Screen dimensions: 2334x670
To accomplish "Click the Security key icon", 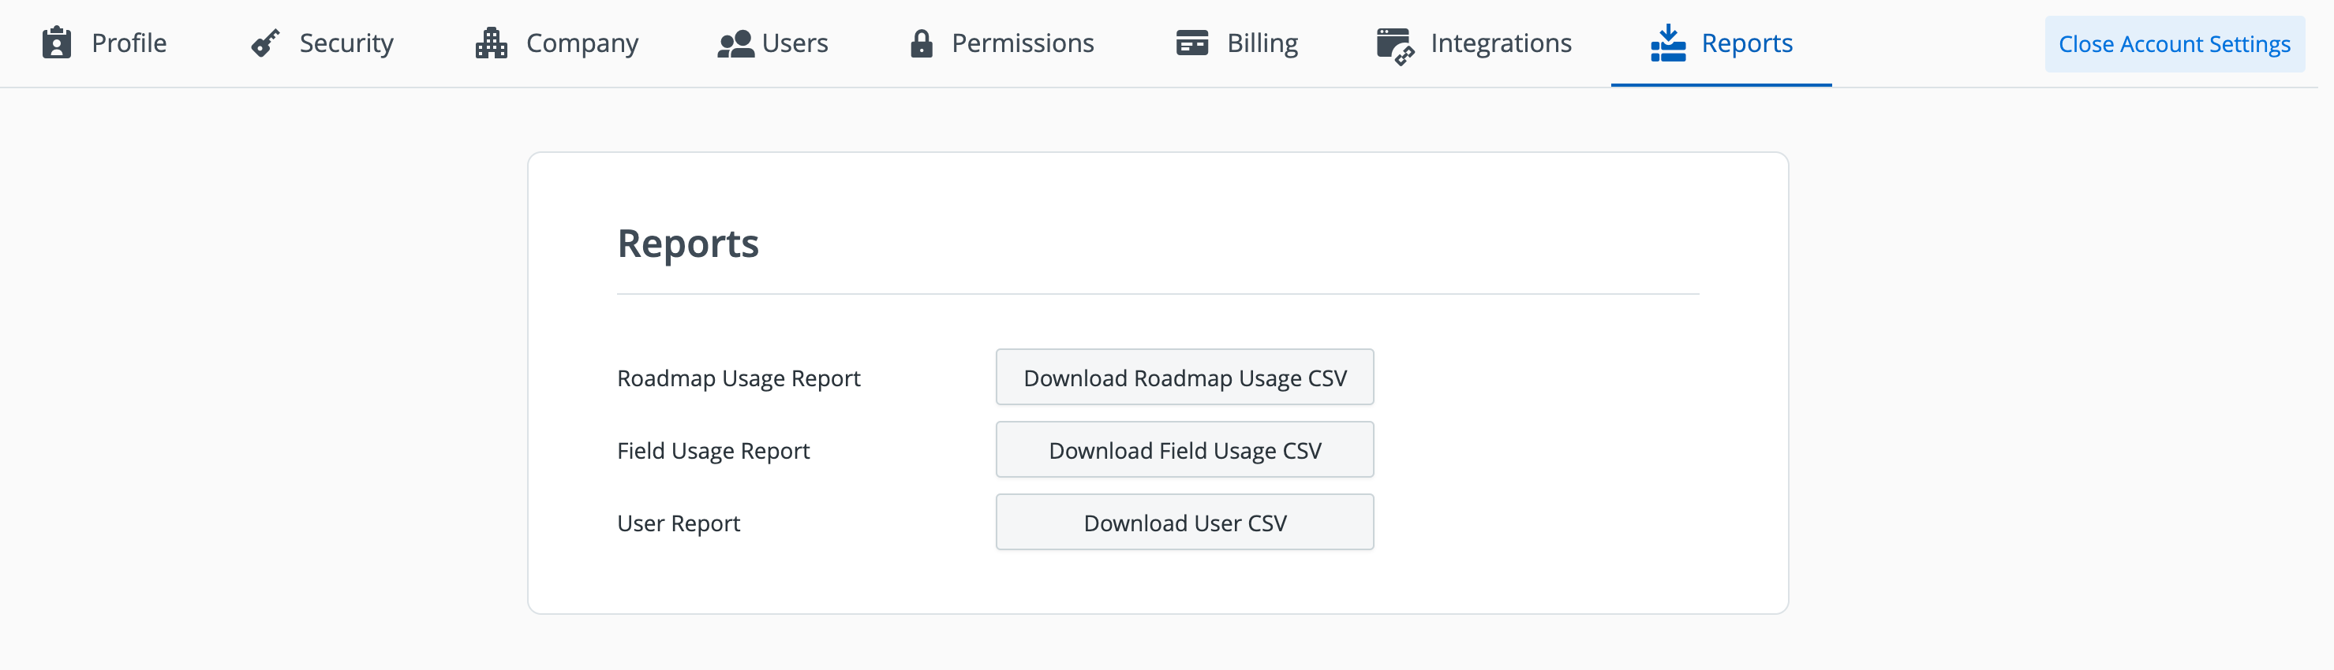I will 265,43.
